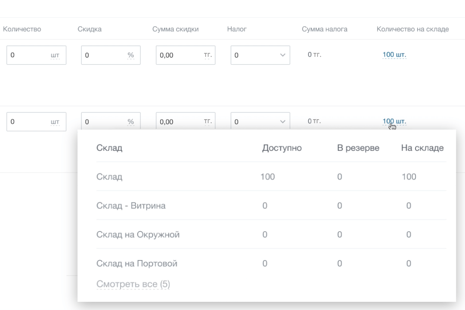Focus the first row discount percent field

103,55
